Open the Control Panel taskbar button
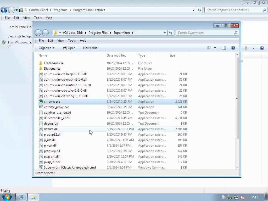Viewport: 268px width, 201px height. [21, 197]
